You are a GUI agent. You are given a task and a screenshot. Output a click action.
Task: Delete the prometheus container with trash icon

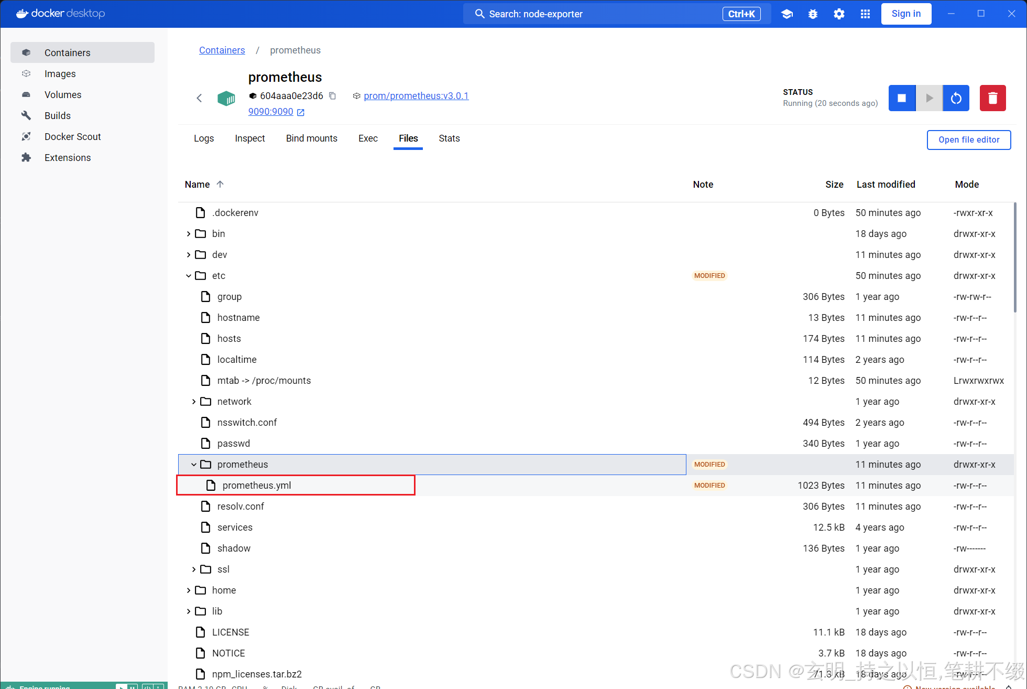[993, 98]
